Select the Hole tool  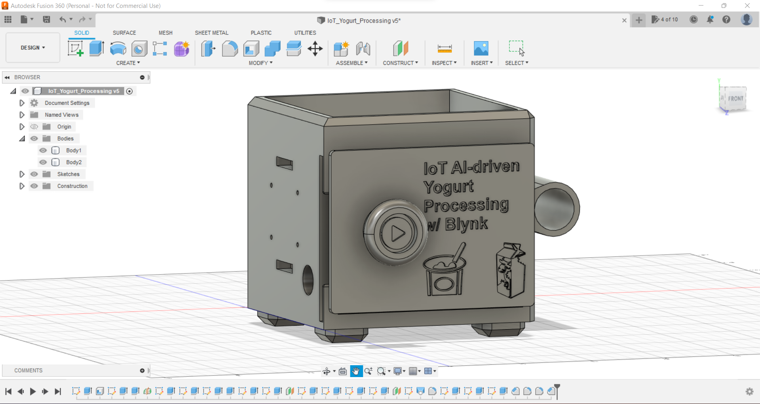coord(139,49)
